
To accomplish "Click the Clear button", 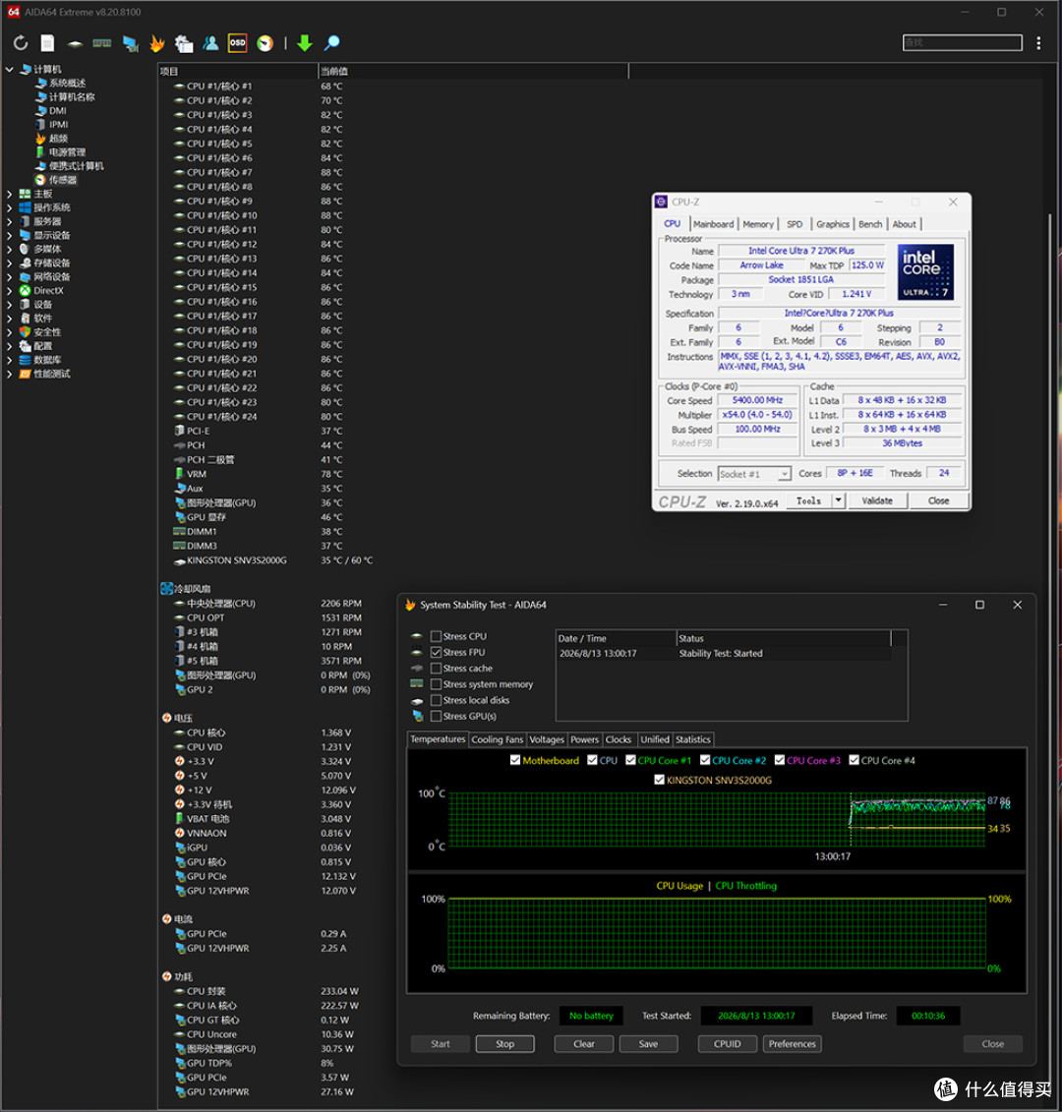I will click(584, 1044).
